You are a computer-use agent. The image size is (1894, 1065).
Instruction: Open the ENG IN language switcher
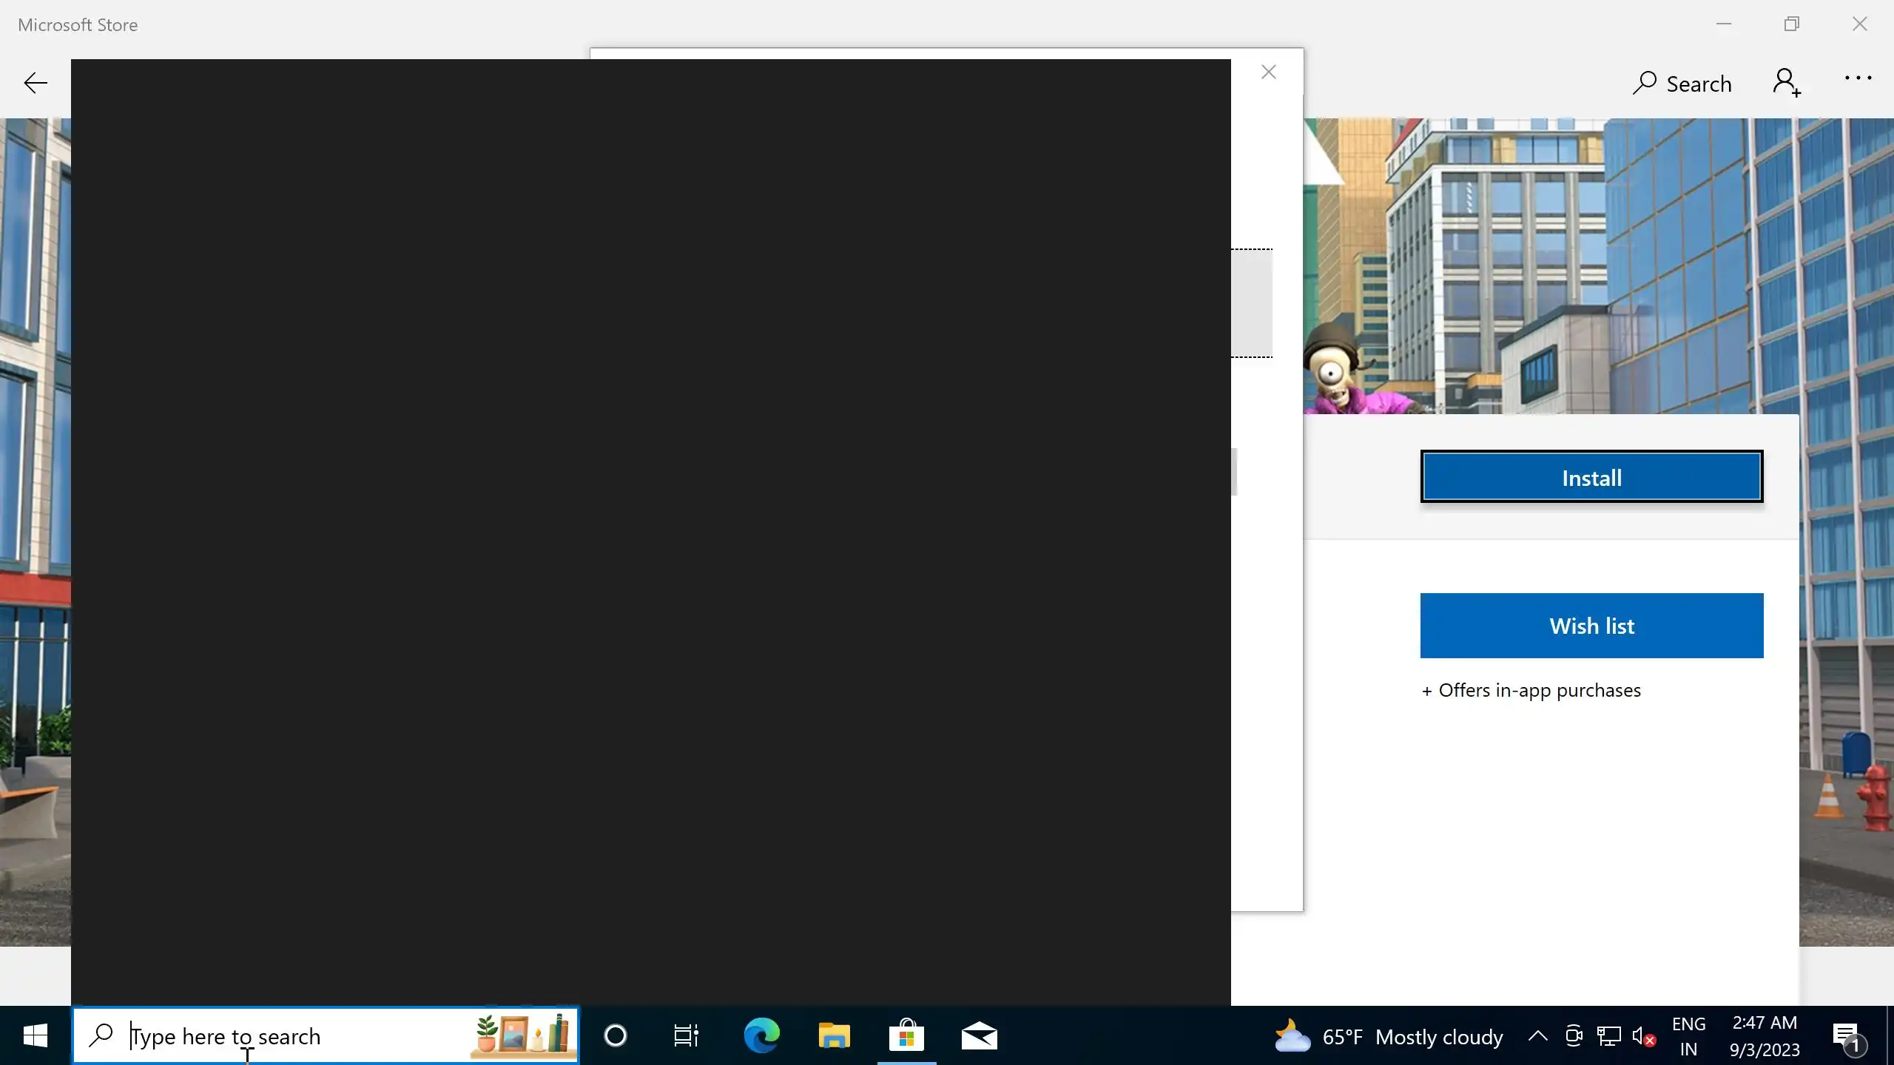point(1688,1035)
